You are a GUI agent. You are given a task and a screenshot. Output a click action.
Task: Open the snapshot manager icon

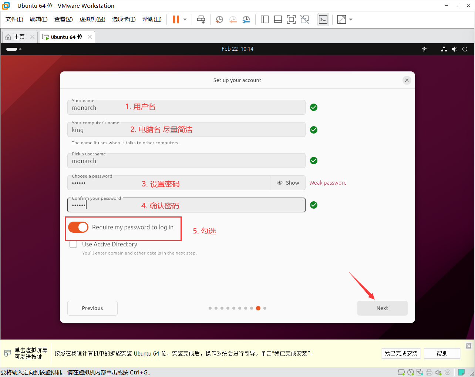point(246,20)
